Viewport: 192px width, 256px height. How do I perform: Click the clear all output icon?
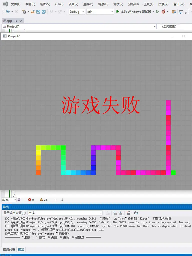128,213
